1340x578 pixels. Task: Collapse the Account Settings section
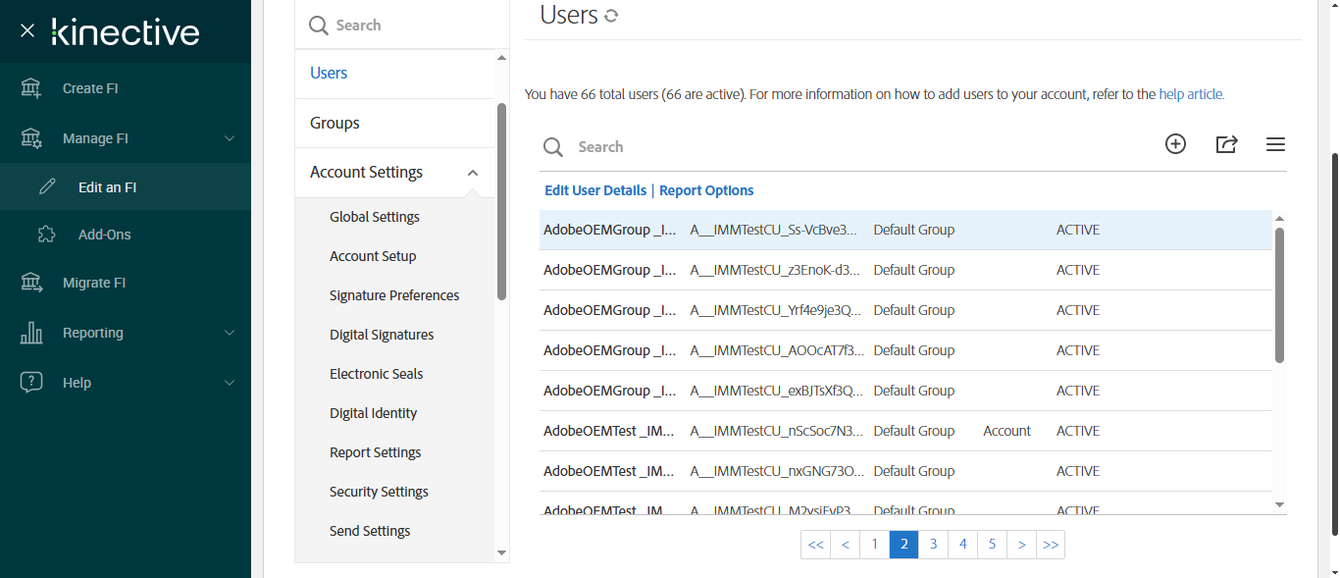coord(473,173)
